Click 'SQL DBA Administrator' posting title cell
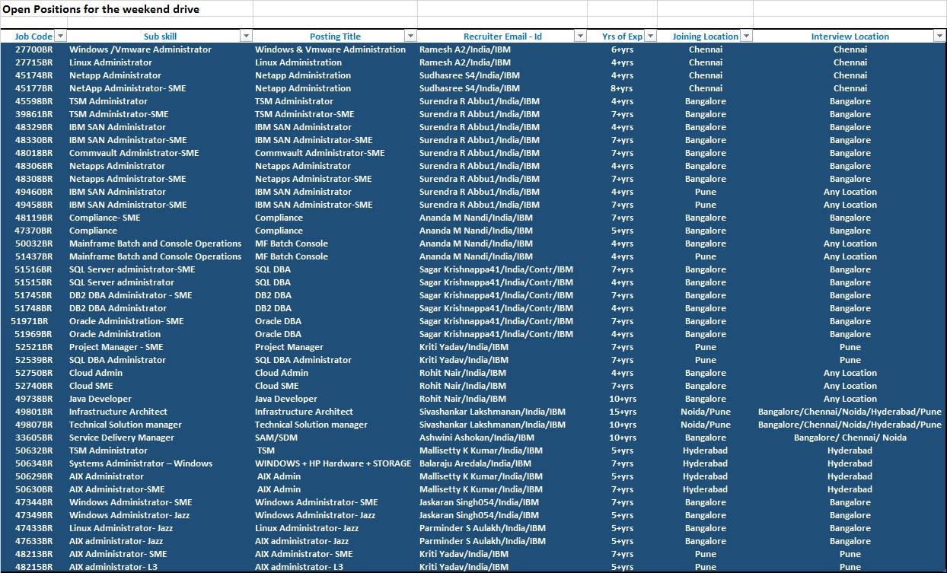Screen dimensions: 947x573 tap(303, 360)
